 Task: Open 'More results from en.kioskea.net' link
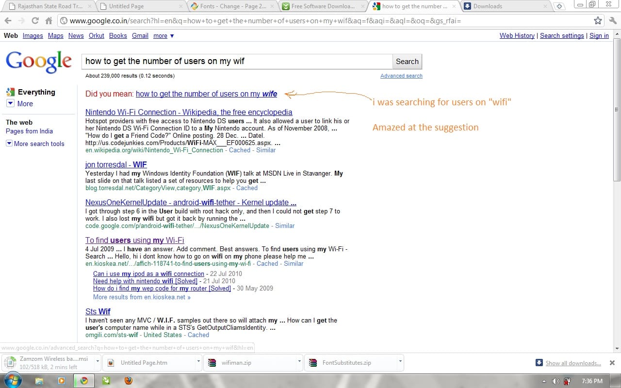click(x=142, y=297)
